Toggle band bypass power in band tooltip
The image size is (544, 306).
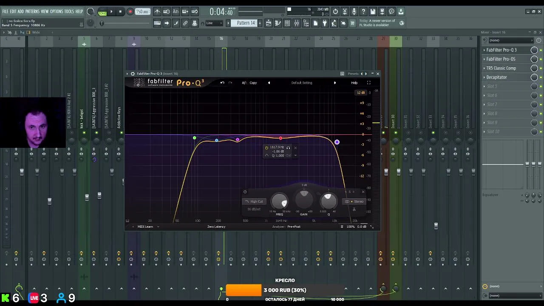click(x=266, y=147)
